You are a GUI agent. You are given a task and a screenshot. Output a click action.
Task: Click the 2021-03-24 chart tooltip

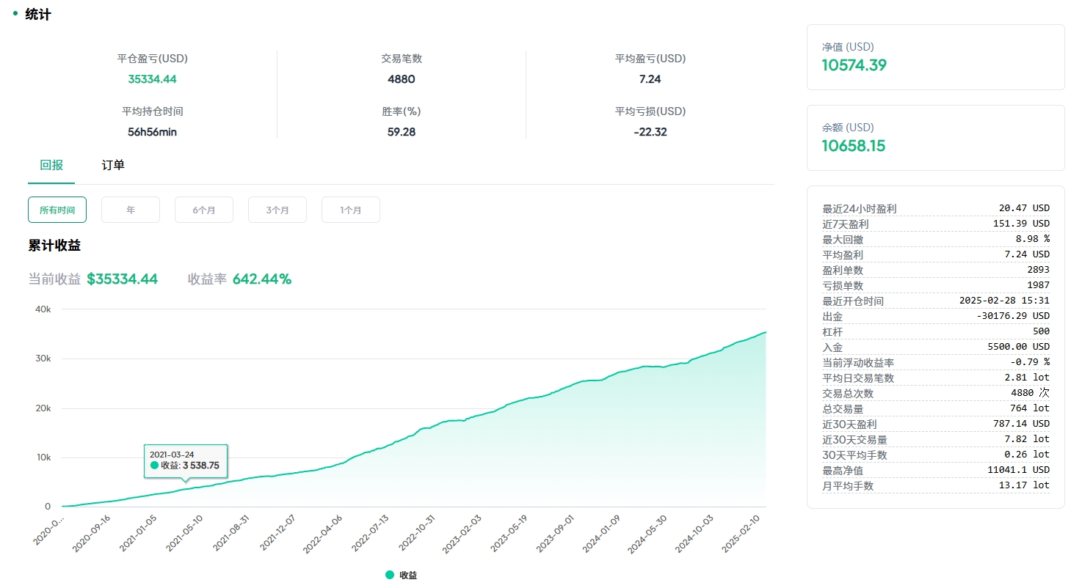(186, 460)
